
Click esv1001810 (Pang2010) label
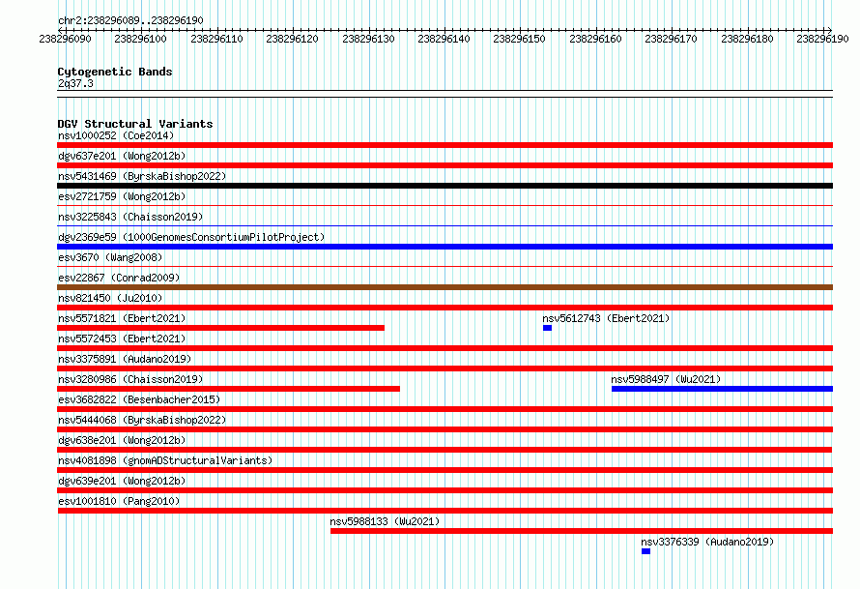tap(119, 501)
